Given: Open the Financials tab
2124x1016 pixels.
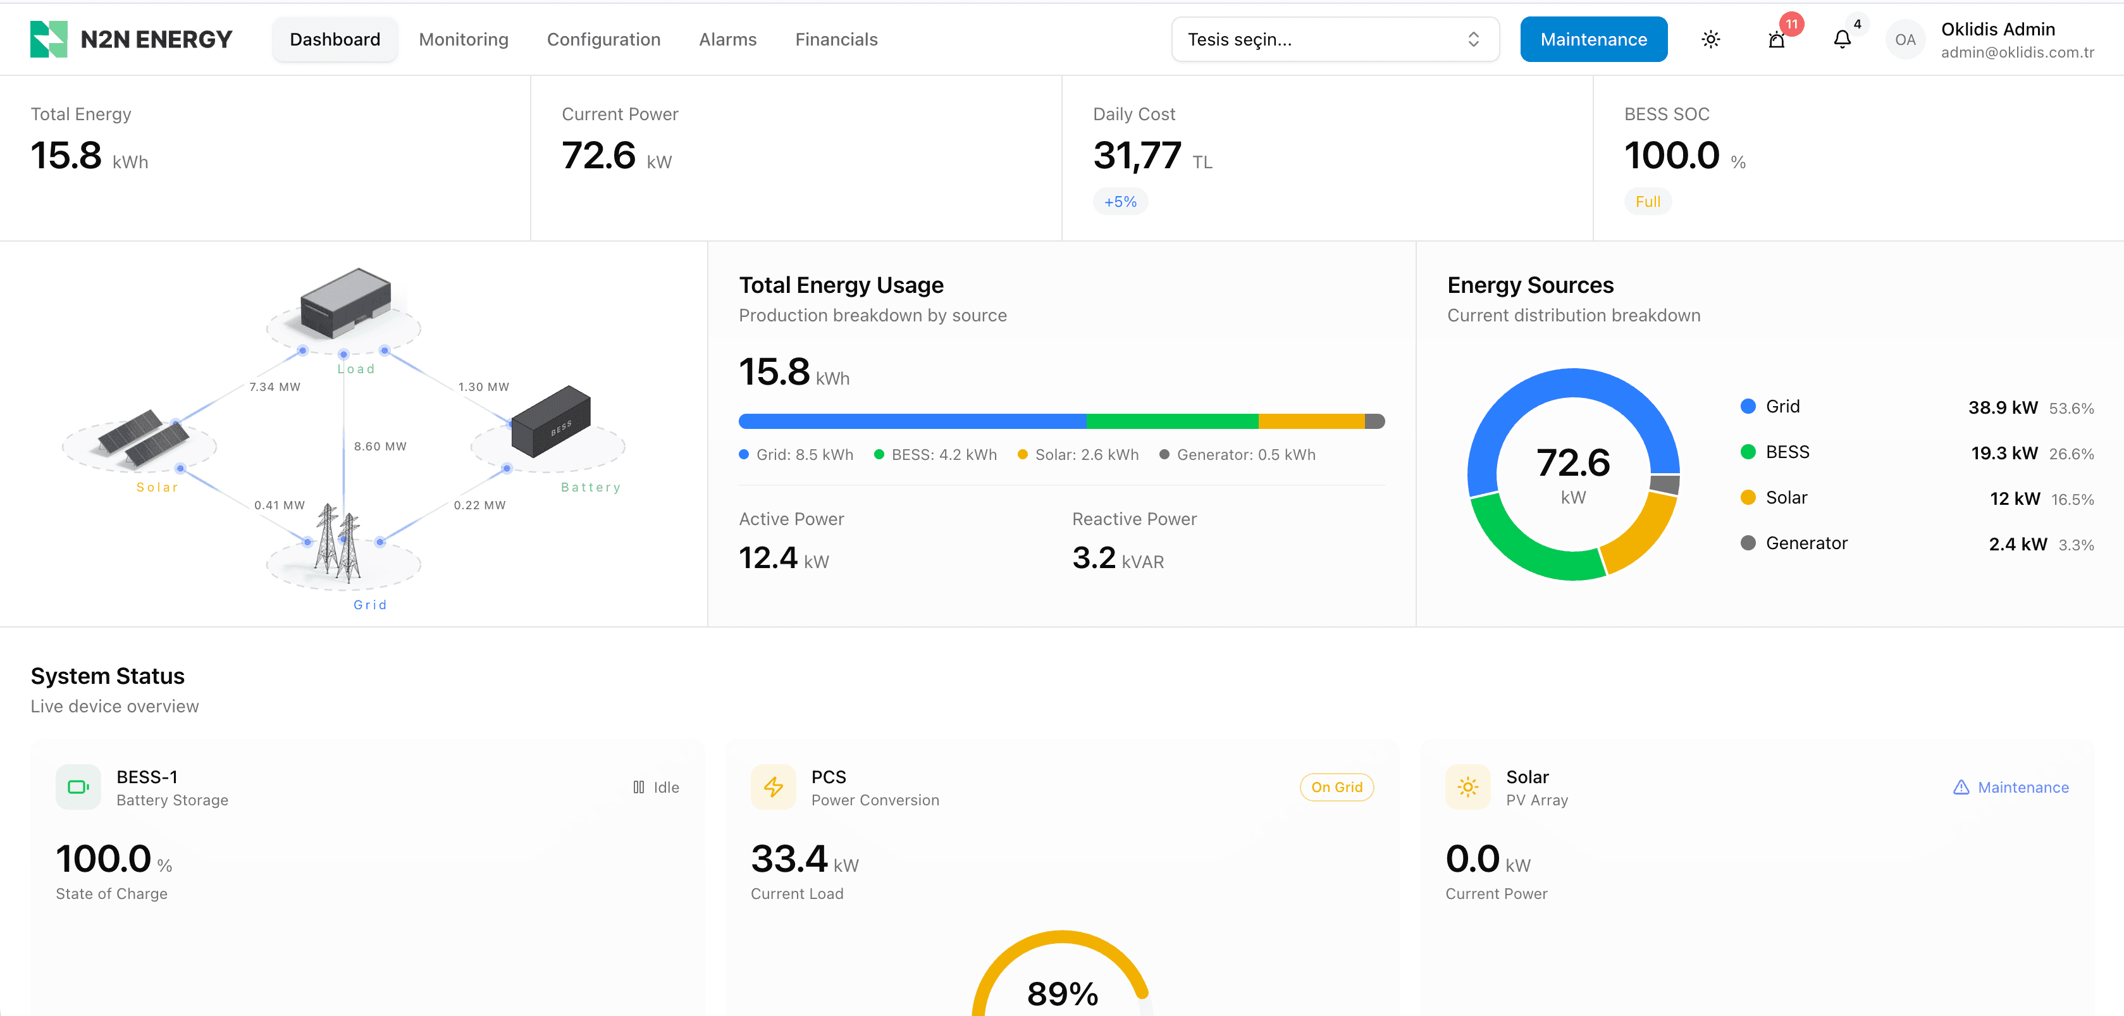Looking at the screenshot, I should point(836,39).
